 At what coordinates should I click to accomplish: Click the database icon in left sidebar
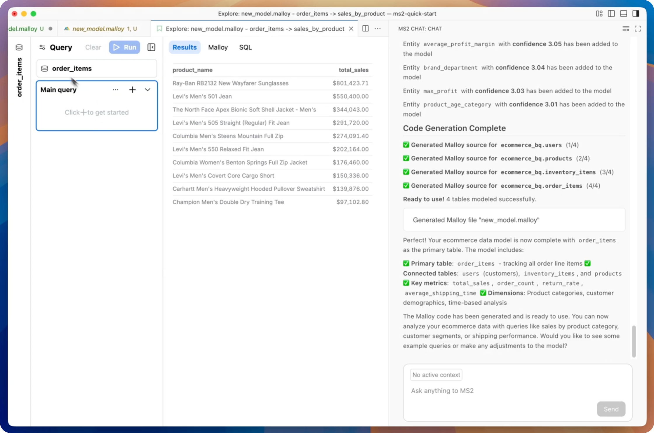coord(19,47)
